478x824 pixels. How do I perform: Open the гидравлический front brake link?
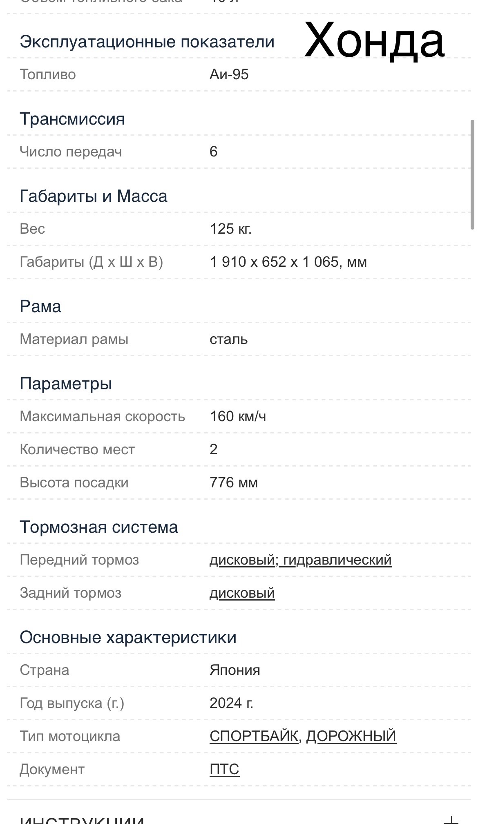[337, 560]
